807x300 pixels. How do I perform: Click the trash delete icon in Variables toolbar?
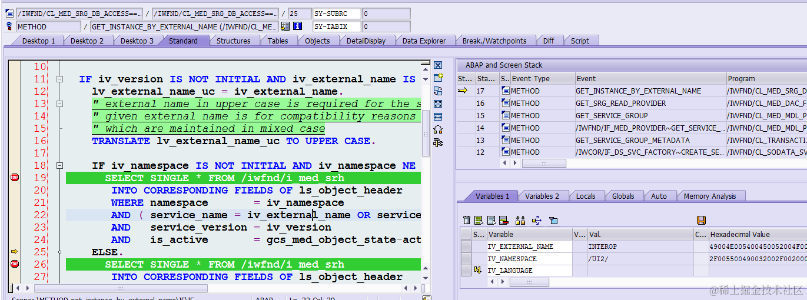point(467,220)
